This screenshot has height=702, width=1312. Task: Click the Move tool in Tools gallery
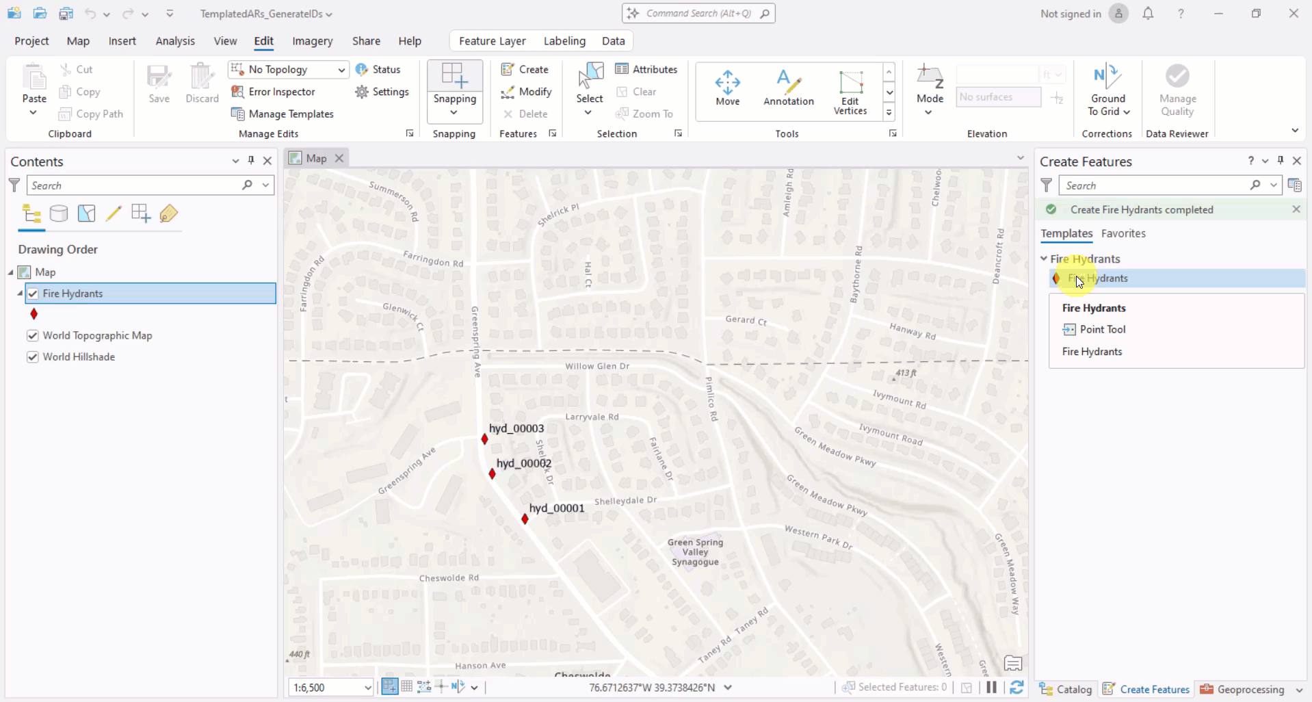(x=727, y=88)
